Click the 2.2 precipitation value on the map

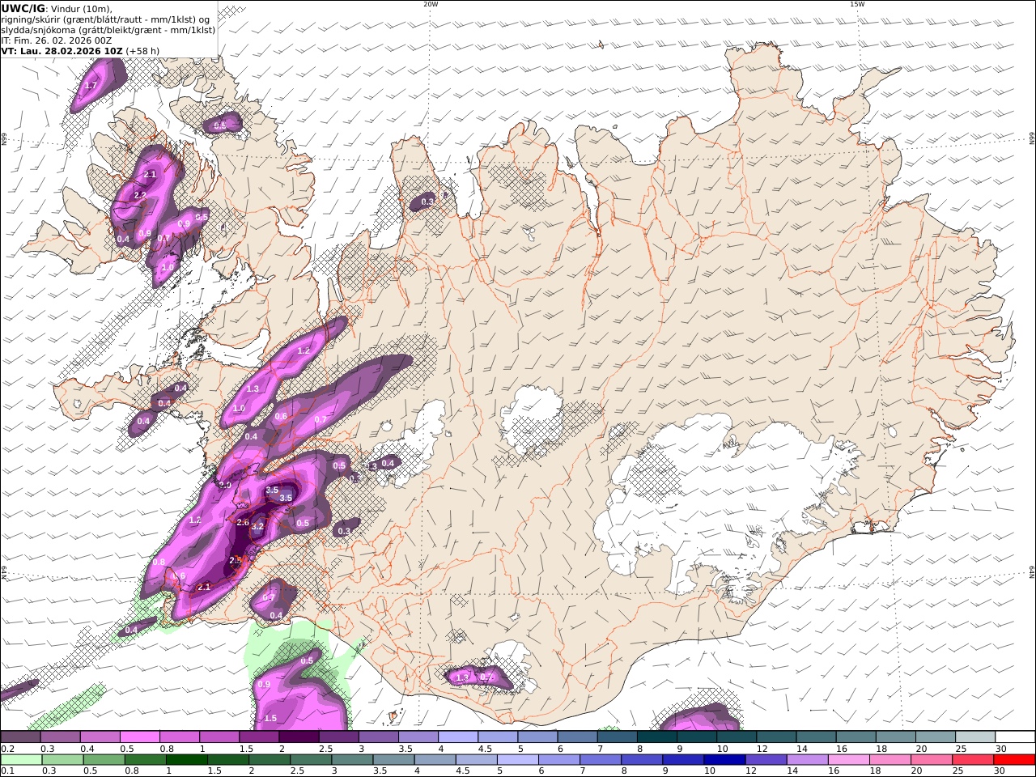pyautogui.click(x=140, y=195)
